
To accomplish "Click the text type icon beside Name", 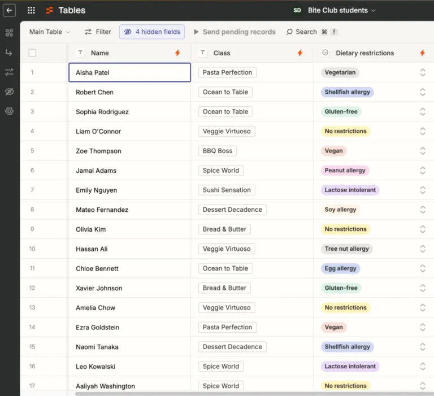I will click(x=80, y=53).
